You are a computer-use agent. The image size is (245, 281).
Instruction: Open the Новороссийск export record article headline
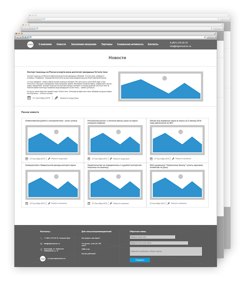click(51, 165)
